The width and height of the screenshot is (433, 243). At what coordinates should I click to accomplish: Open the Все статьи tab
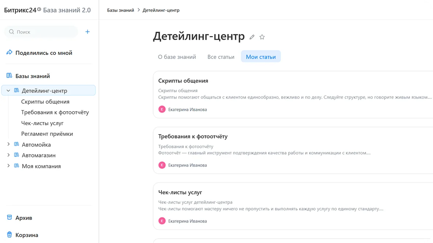[221, 57]
